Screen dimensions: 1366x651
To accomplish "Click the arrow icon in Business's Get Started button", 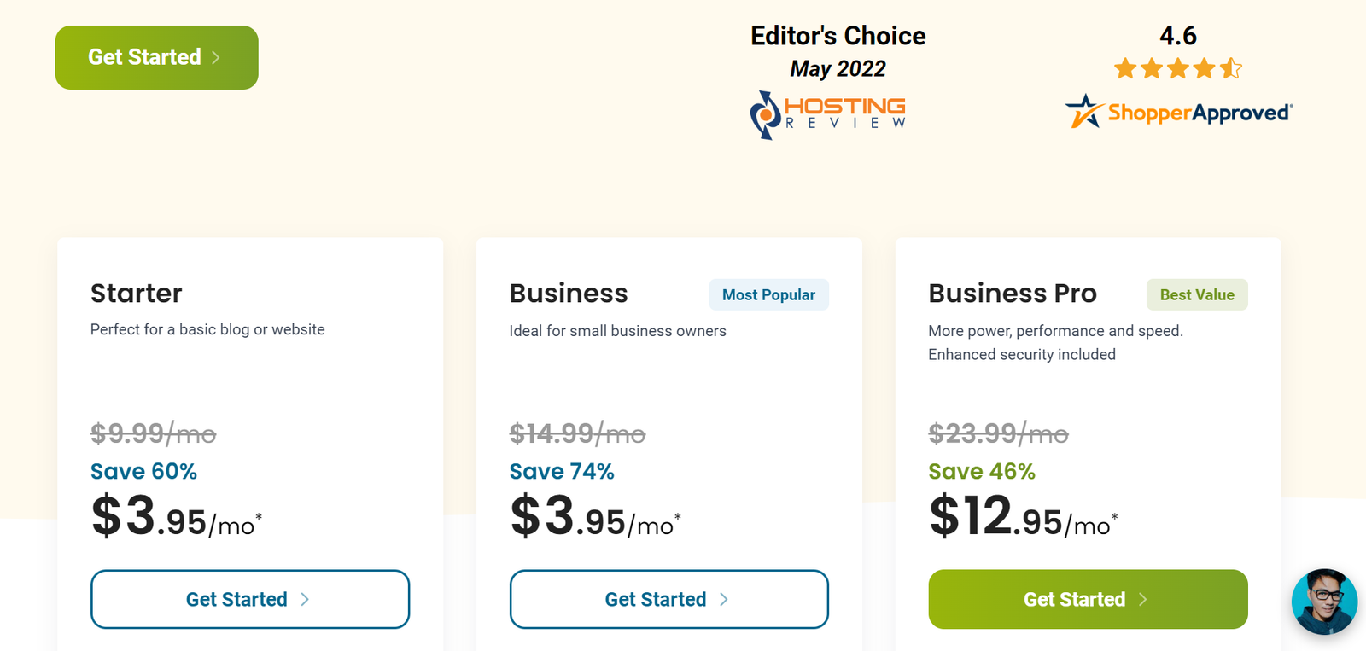I will click(x=724, y=599).
